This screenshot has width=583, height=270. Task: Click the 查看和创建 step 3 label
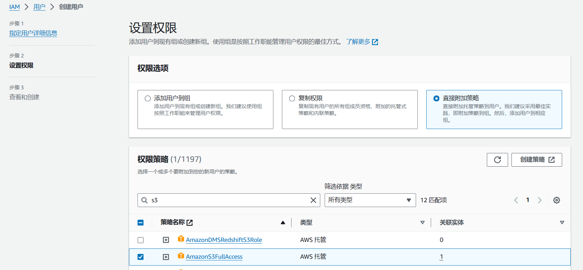(x=24, y=97)
